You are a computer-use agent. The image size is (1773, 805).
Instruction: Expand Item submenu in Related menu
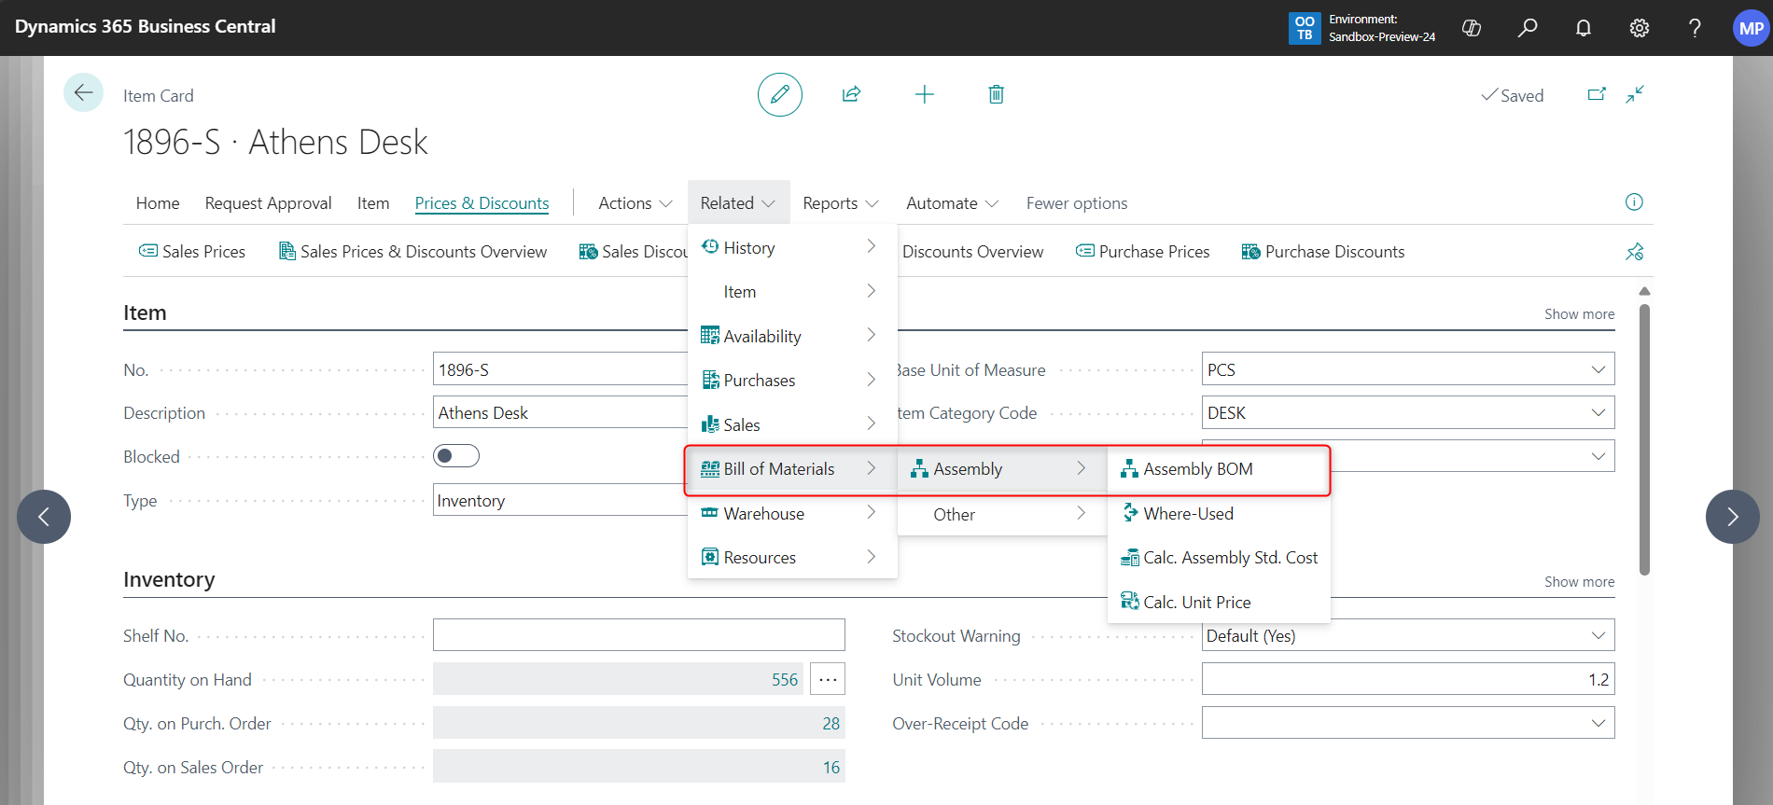[x=792, y=292]
